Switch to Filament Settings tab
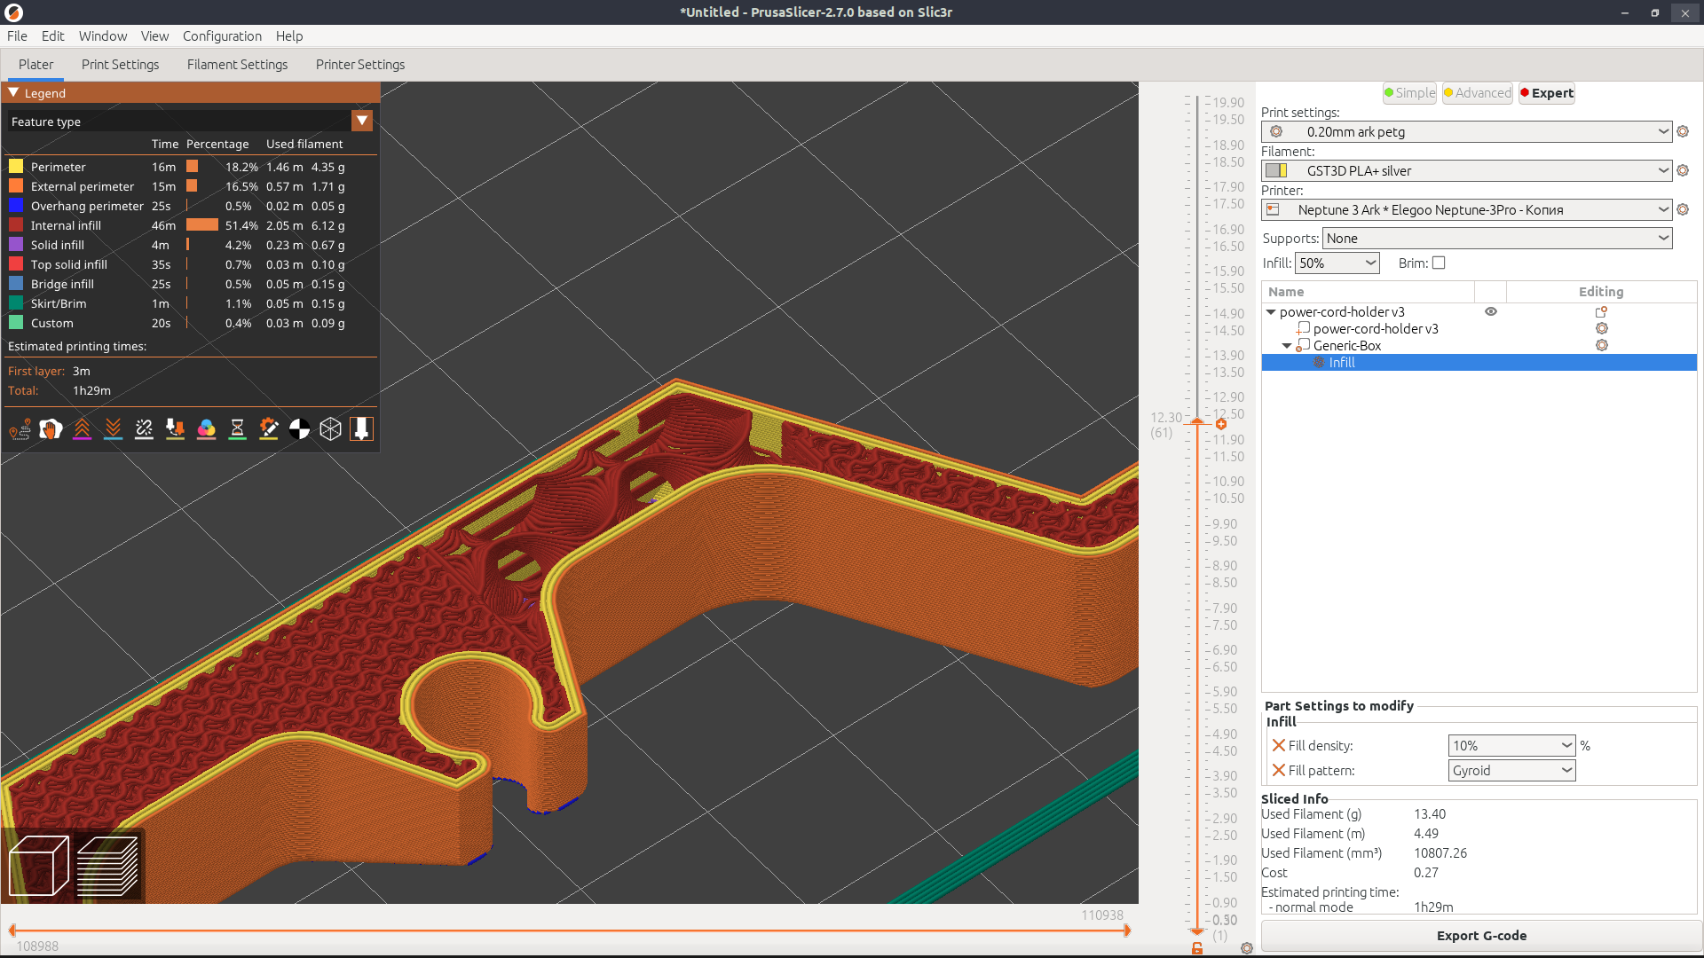 click(237, 64)
